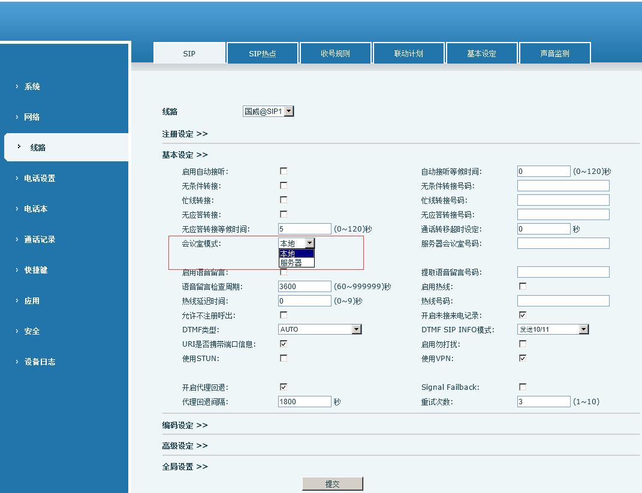Click the 热线延迟时间 input field
The width and height of the screenshot is (642, 493).
pos(305,301)
